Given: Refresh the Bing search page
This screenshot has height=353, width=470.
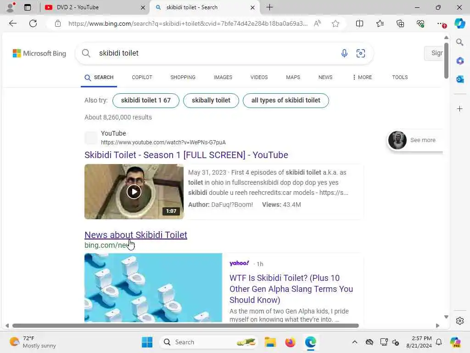Looking at the screenshot, I should click(33, 23).
